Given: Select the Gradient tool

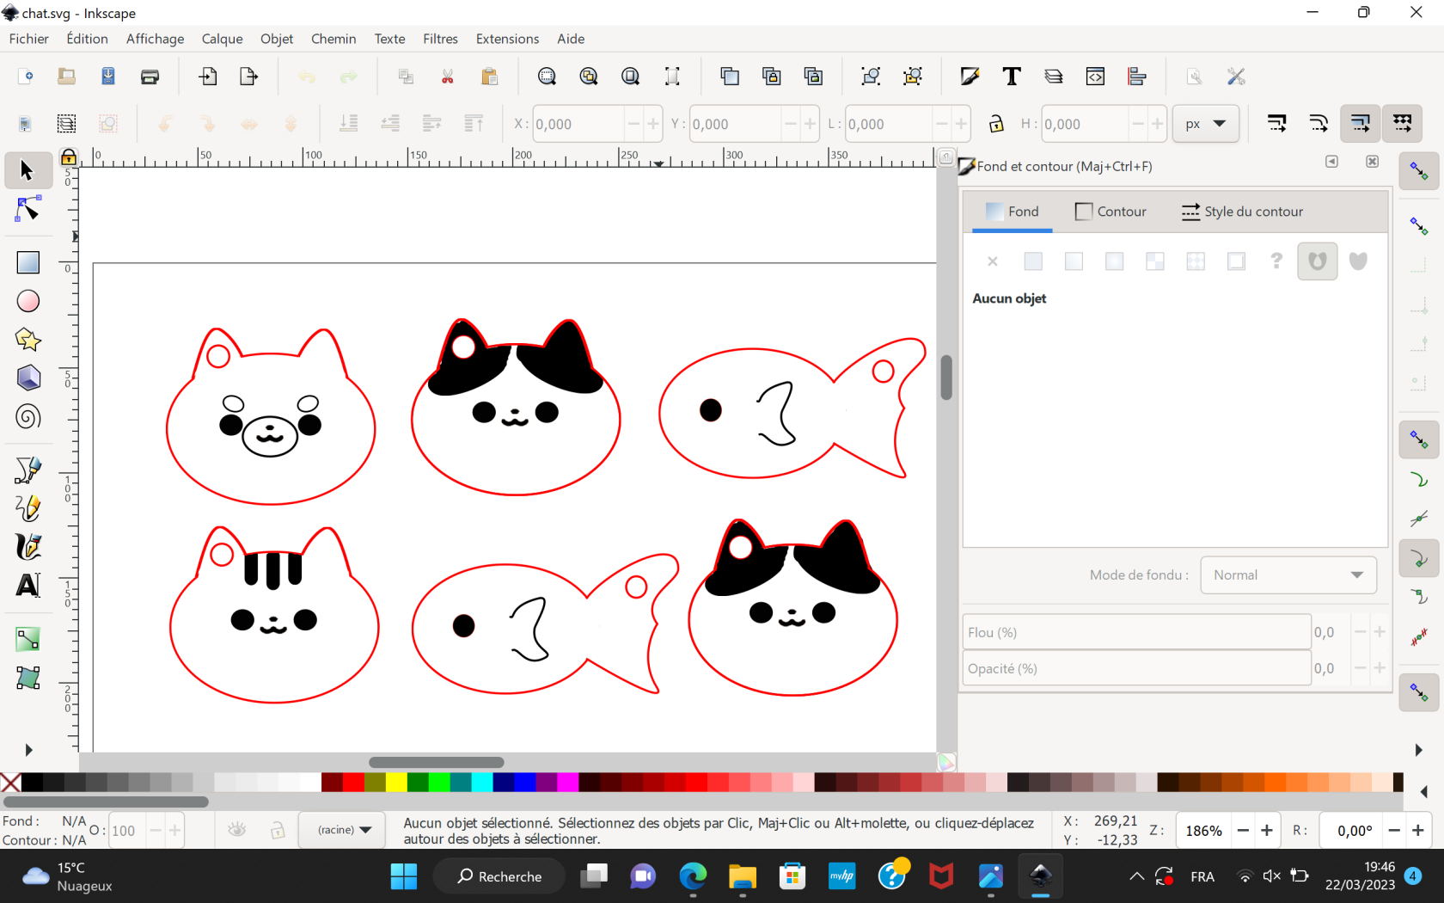Looking at the screenshot, I should pos(28,639).
